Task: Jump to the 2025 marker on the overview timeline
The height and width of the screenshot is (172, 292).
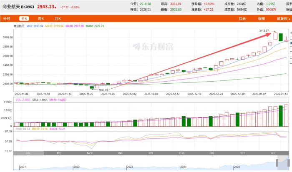Action: coord(237,167)
